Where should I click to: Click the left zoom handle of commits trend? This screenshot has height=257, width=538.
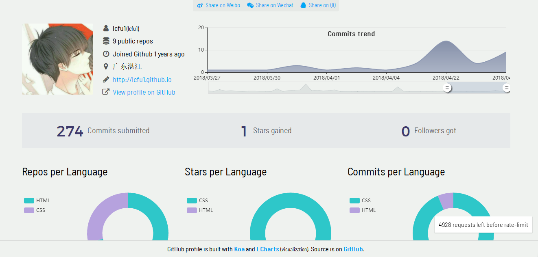click(x=447, y=87)
